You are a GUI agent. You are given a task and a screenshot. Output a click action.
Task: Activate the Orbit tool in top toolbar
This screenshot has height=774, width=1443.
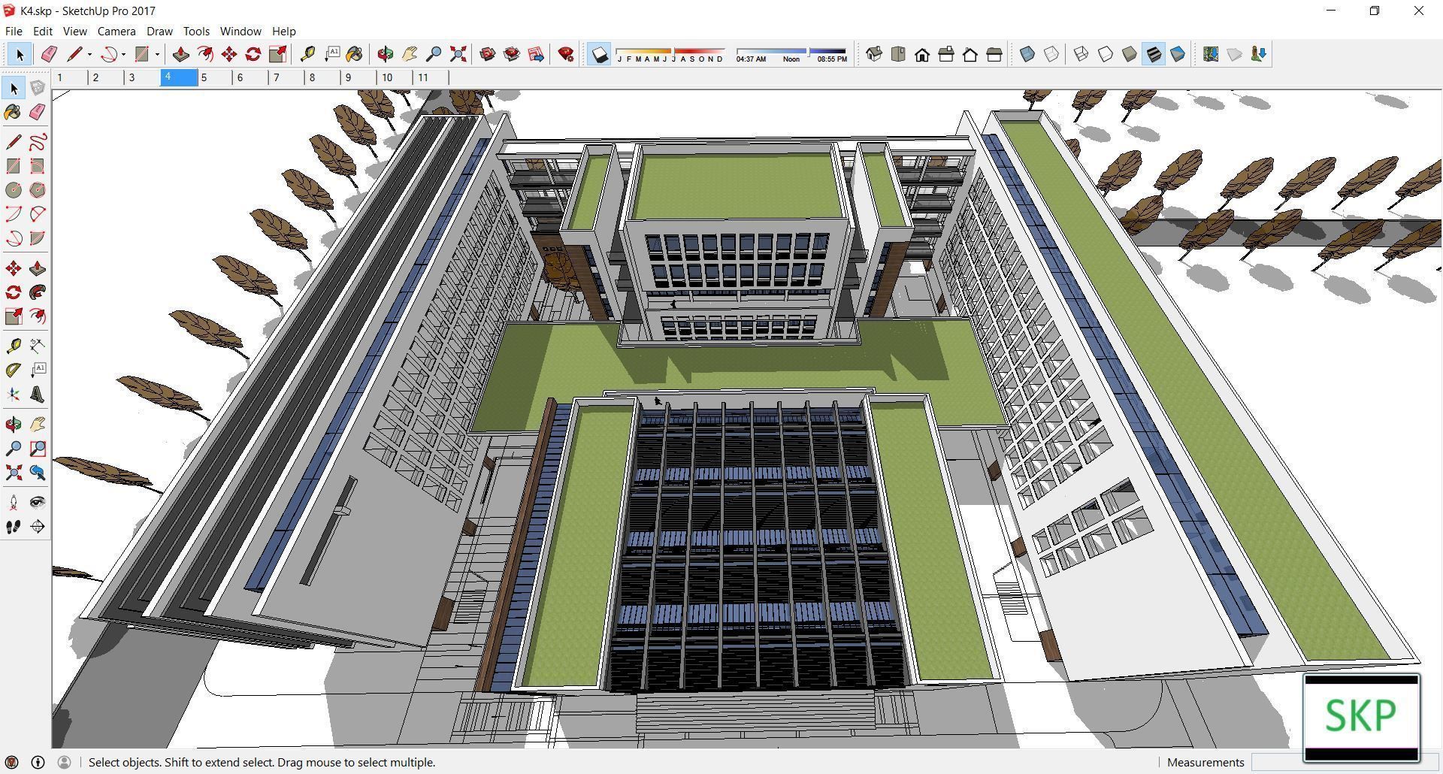tap(386, 54)
